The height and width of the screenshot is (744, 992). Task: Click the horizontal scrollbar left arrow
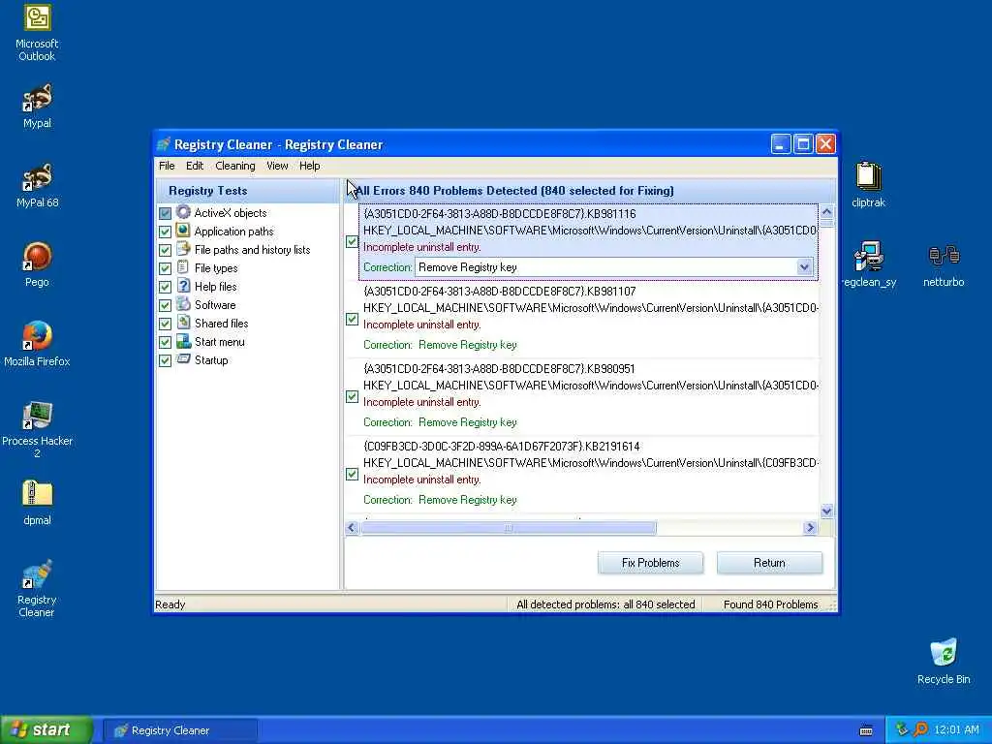click(x=353, y=528)
